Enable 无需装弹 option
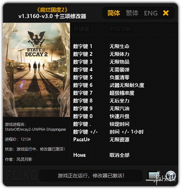This screenshot has height=189, width=181. [x=119, y=70]
